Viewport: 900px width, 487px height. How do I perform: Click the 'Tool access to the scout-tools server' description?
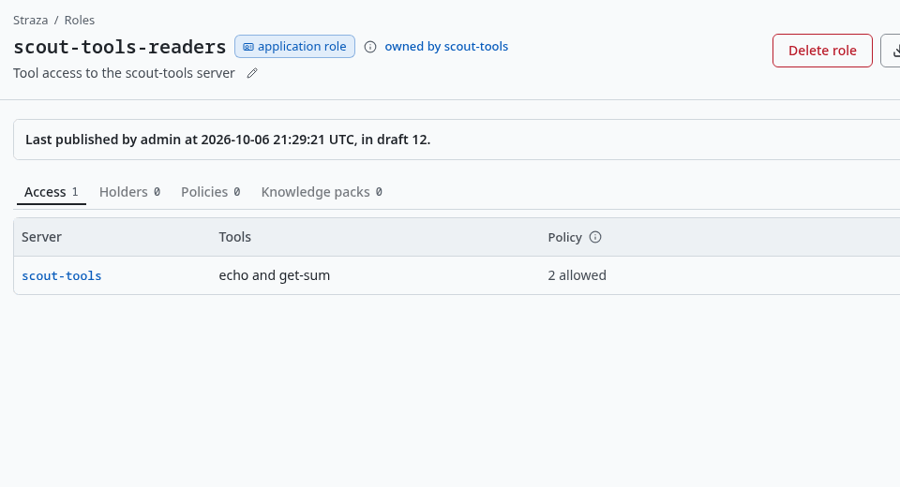point(124,73)
